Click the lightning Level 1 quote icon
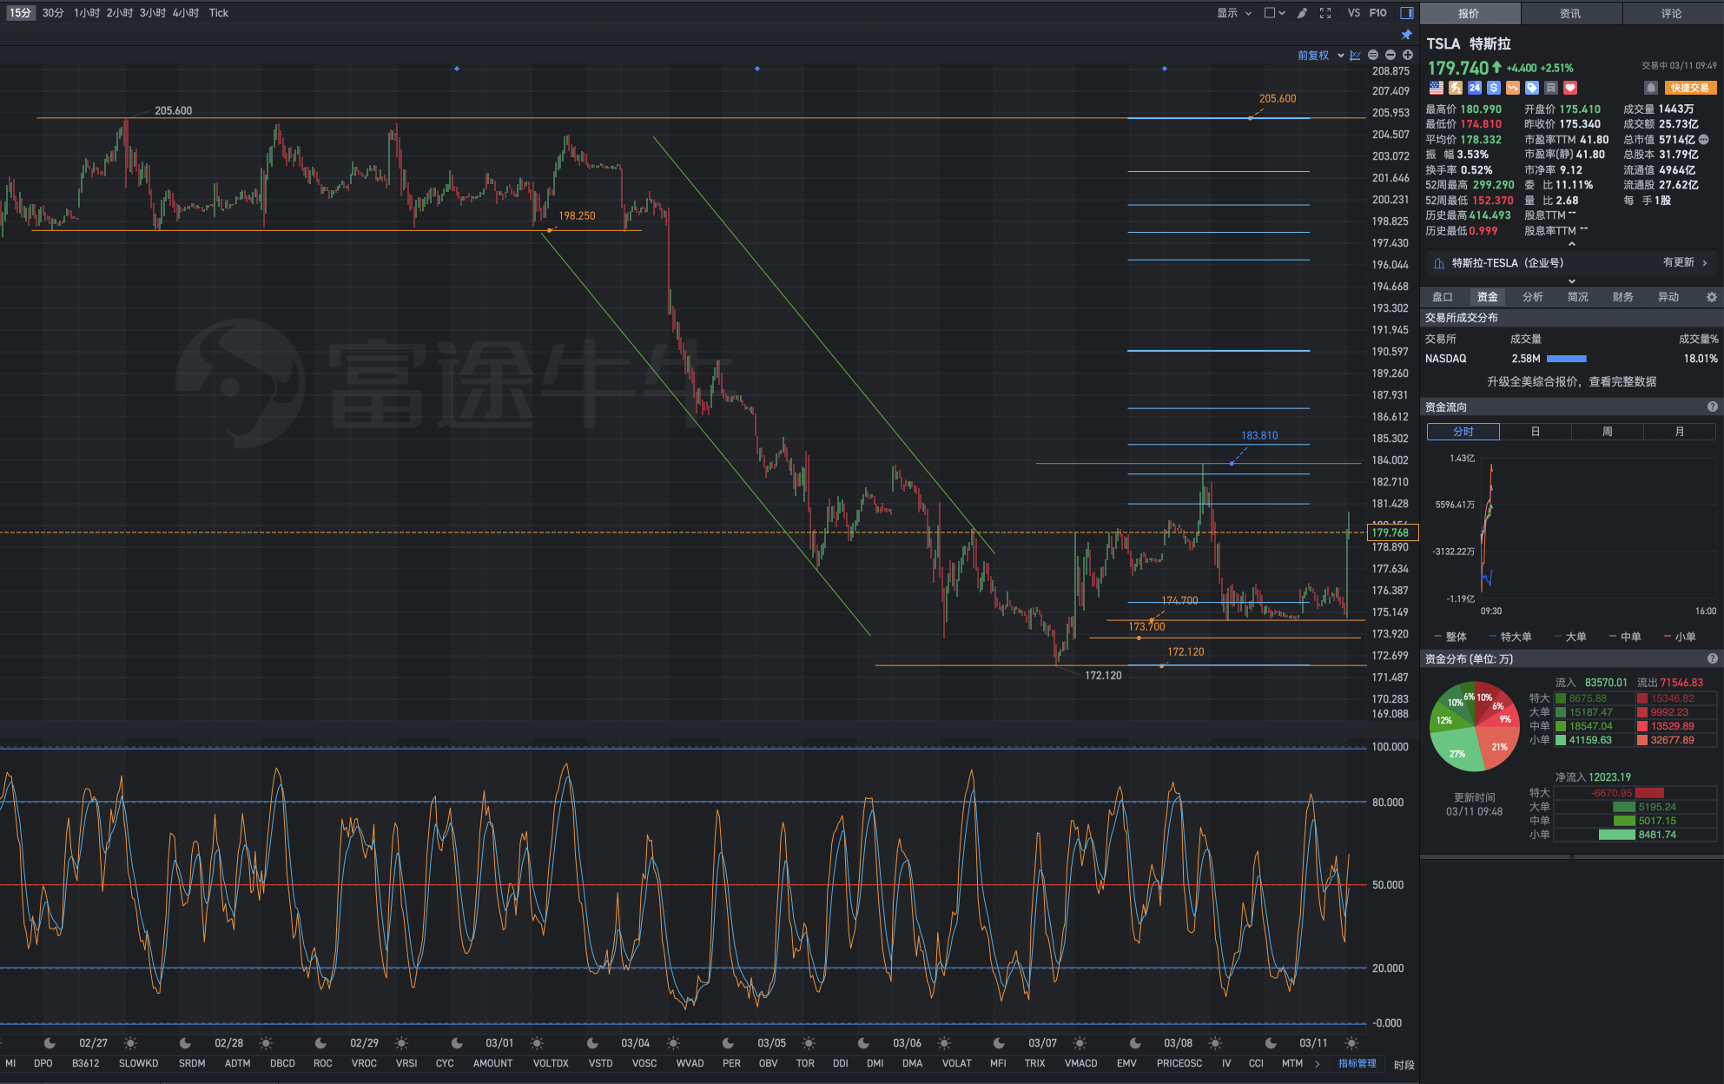This screenshot has height=1084, width=1724. pyautogui.click(x=1456, y=88)
